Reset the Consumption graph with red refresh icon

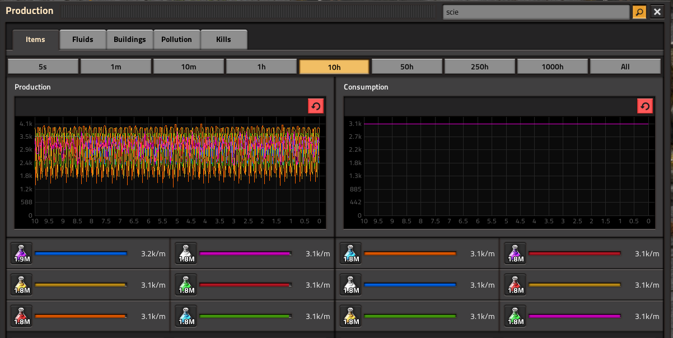[x=645, y=106]
